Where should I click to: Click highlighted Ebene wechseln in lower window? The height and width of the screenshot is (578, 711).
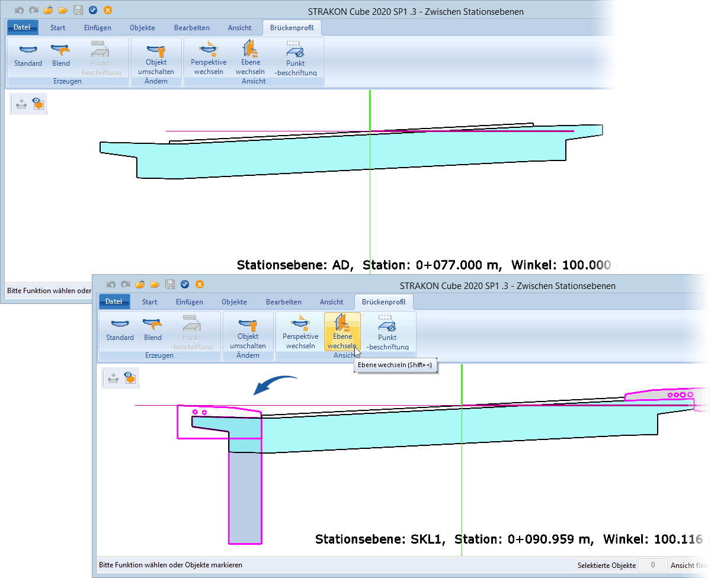click(342, 332)
